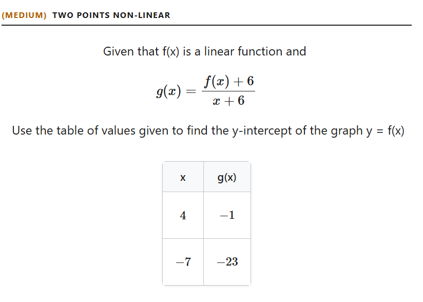Select the table cell containing −7
This screenshot has height=302, width=423.
[183, 262]
